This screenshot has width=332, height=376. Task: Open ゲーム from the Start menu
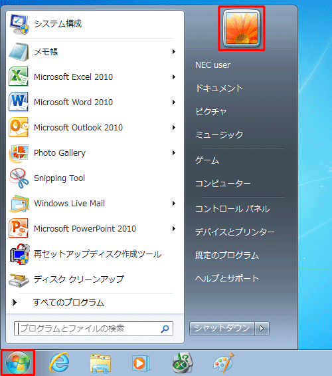click(207, 160)
